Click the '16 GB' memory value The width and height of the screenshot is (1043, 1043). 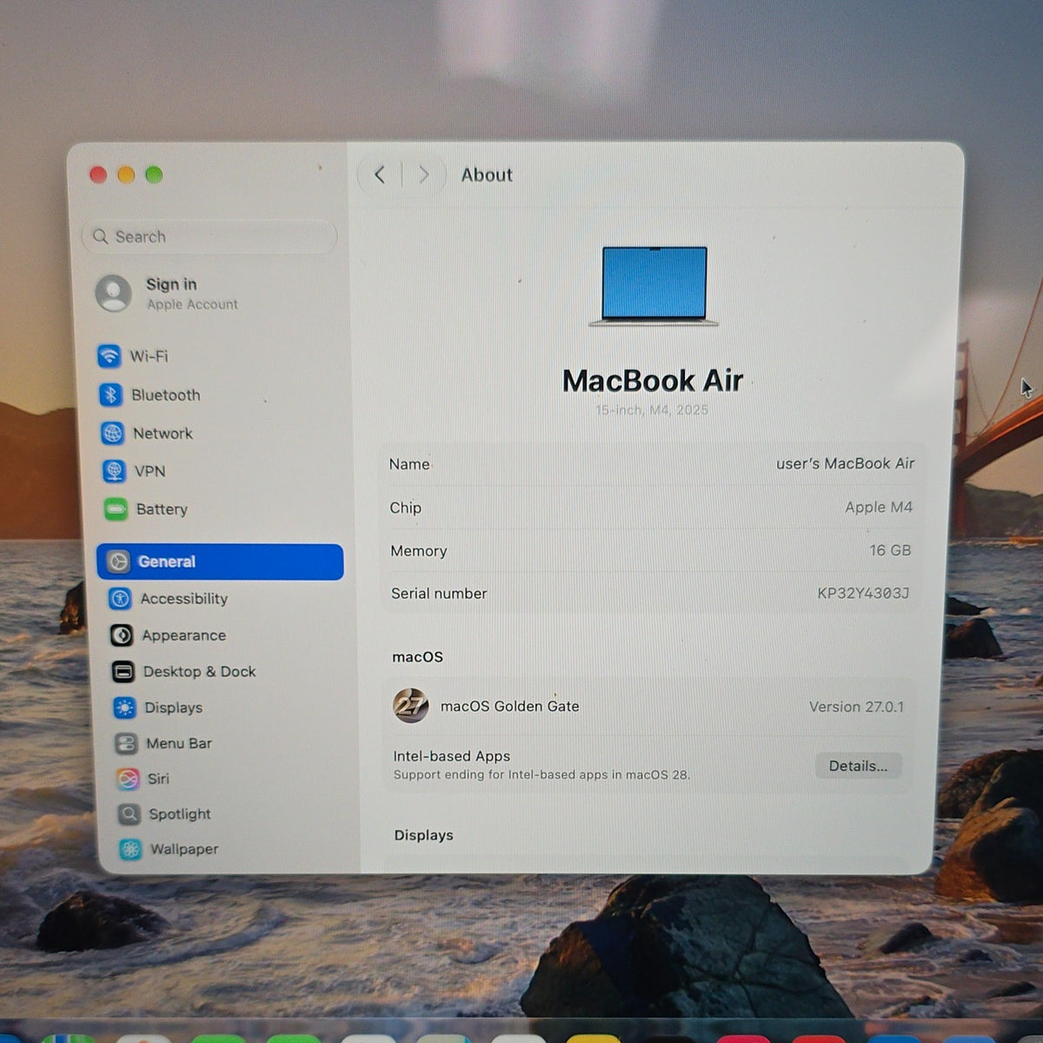click(890, 550)
